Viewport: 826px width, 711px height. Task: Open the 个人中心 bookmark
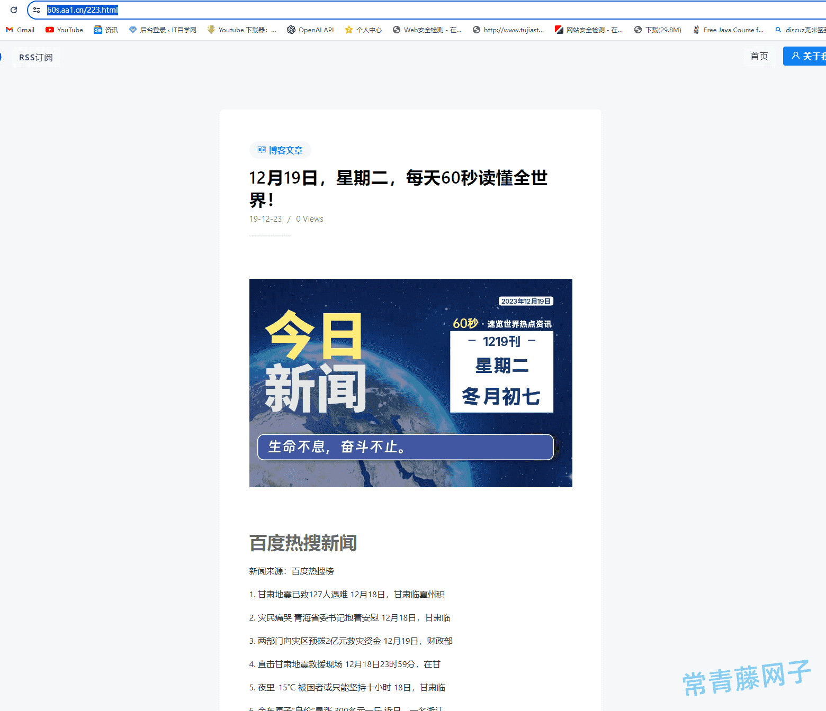point(363,30)
